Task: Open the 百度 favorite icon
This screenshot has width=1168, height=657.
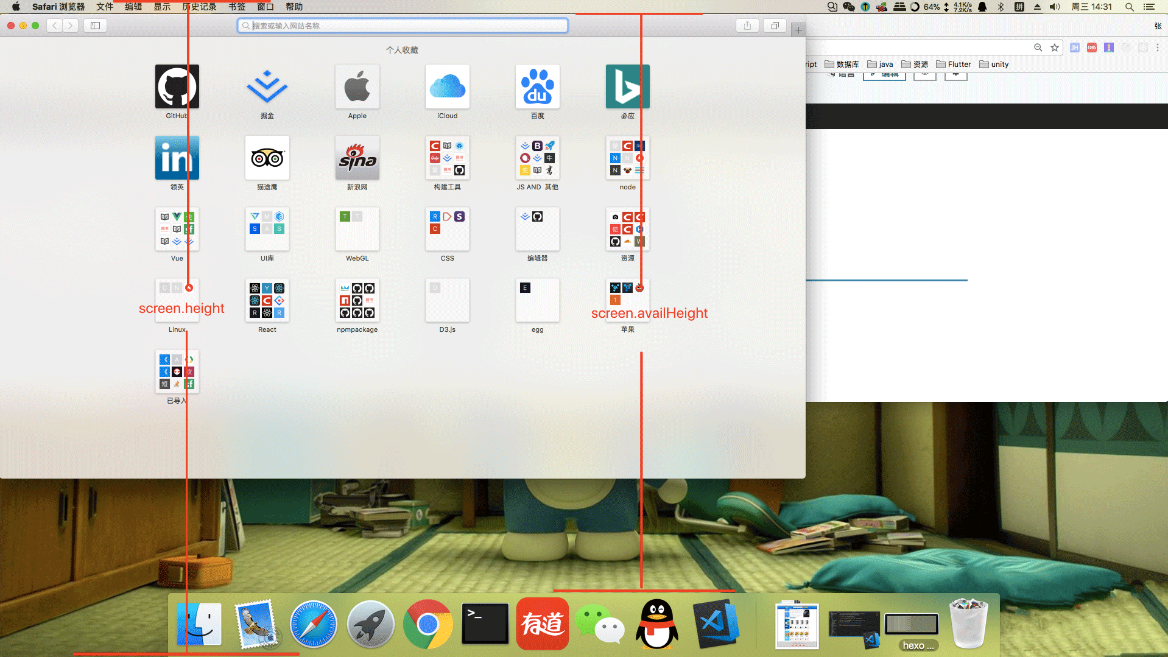Action: (537, 86)
